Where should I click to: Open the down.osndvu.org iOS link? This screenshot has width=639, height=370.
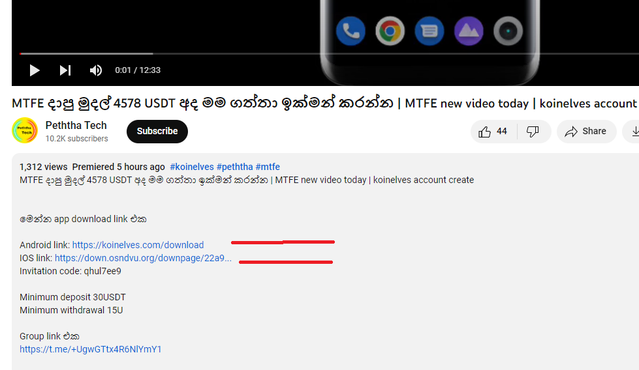point(143,258)
